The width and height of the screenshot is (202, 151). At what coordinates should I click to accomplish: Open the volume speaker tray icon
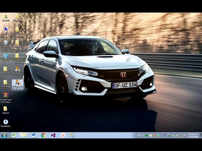177,136
